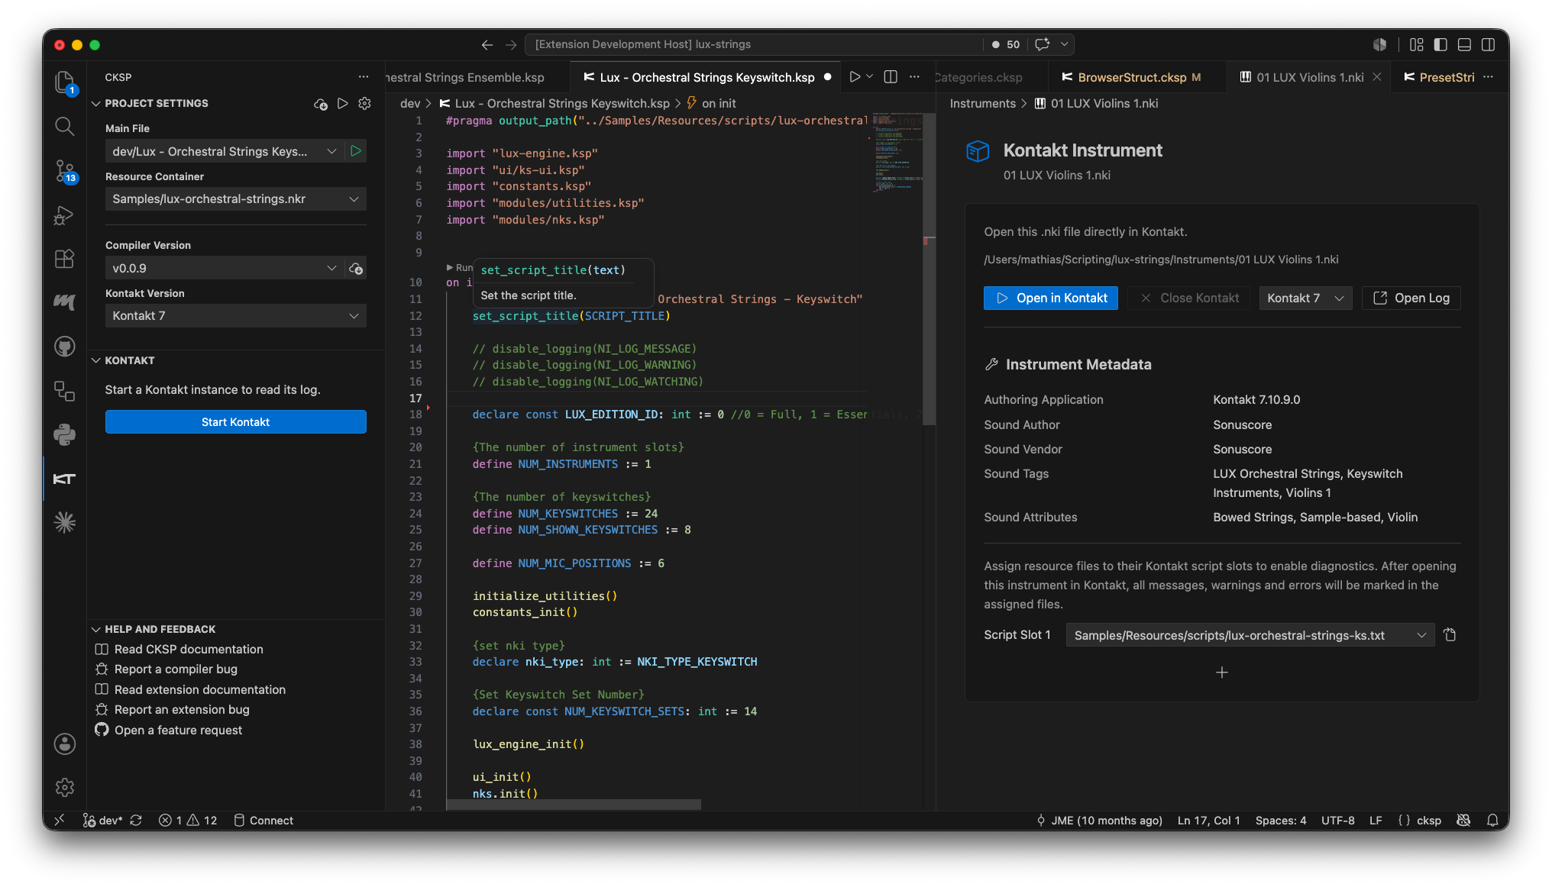Open Source Control view with 13 changes
Image resolution: width=1552 pixels, height=887 pixels.
pos(65,171)
